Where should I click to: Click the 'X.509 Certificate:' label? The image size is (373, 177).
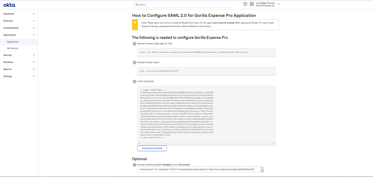146,82
